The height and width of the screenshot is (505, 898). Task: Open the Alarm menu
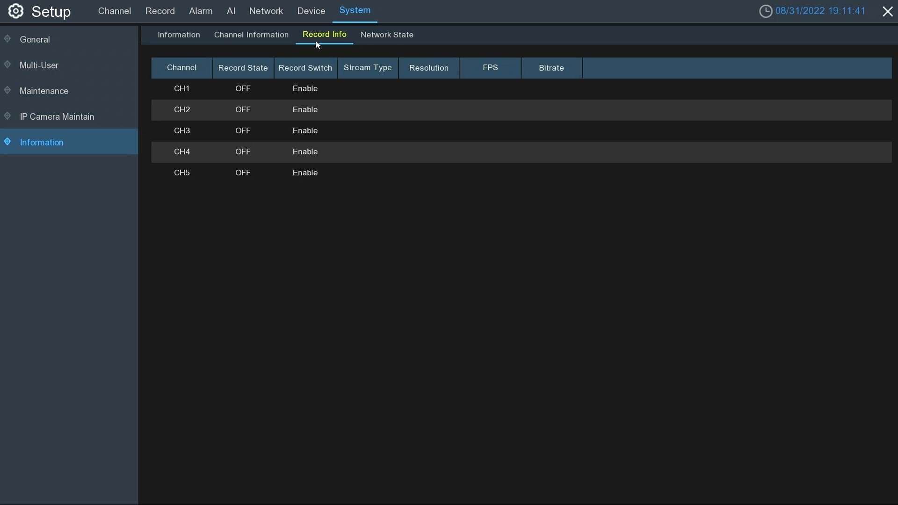click(201, 11)
